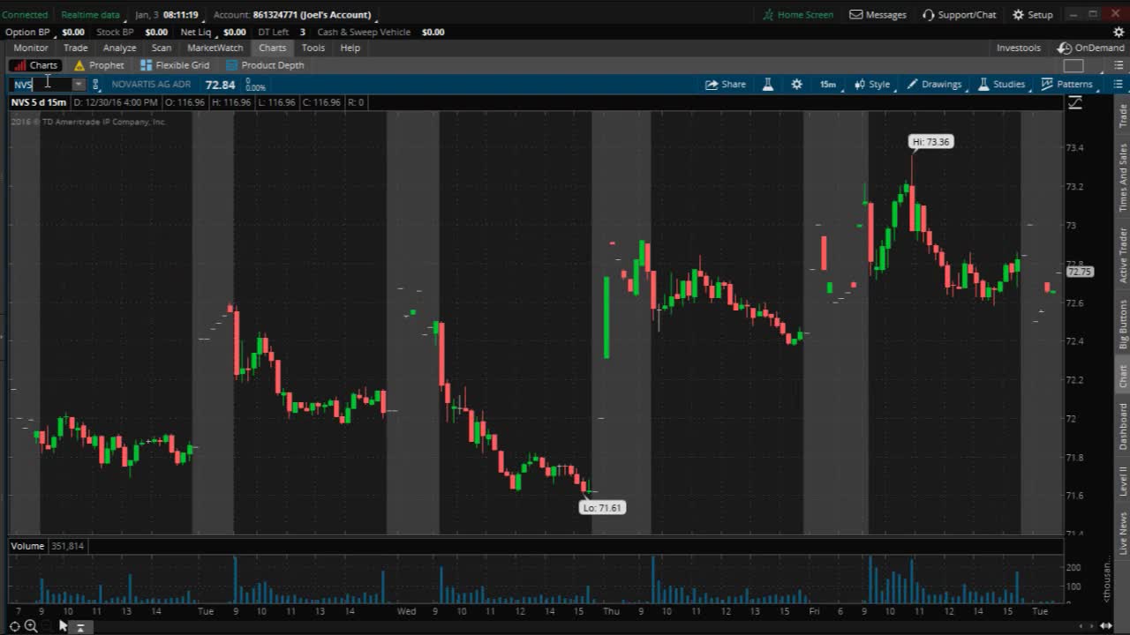Open the Dashboard side tab
This screenshot has width=1130, height=635.
pyautogui.click(x=1123, y=426)
